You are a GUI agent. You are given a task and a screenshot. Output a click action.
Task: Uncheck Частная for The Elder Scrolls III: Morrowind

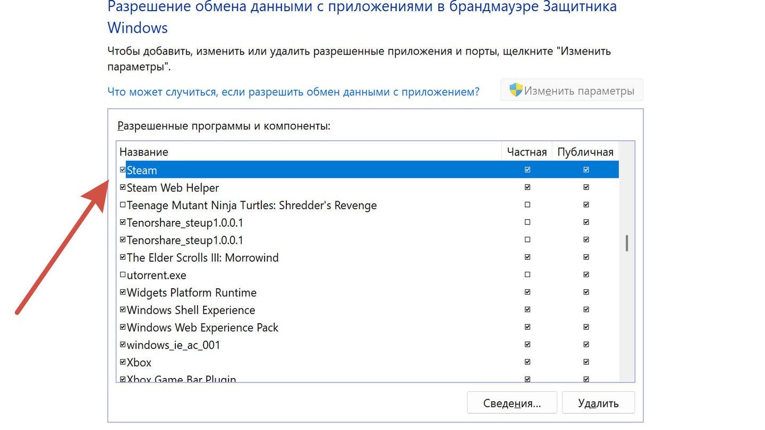point(527,257)
